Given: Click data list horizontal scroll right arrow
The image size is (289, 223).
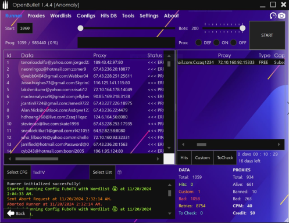Looking at the screenshot, I should pyautogui.click(x=158, y=159).
